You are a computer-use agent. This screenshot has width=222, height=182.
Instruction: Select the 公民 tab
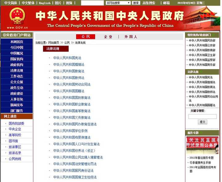86,37
